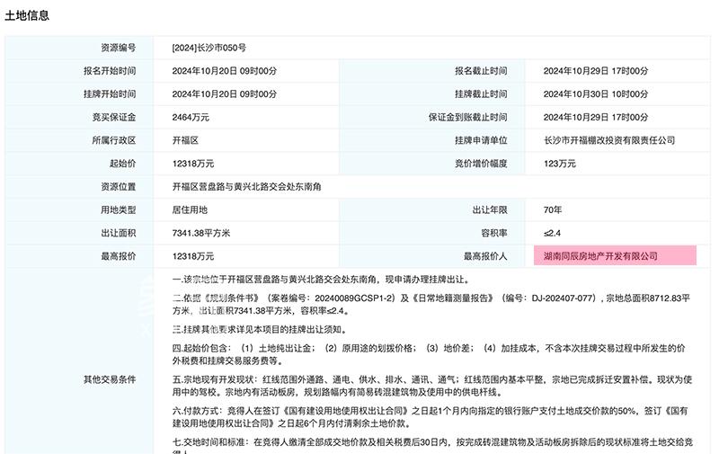Select resource number [2024]长沙市050号

tap(209, 47)
